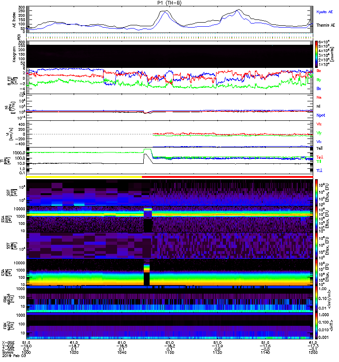
Task: Select the blue Bx legend label
Action: pos(319,88)
